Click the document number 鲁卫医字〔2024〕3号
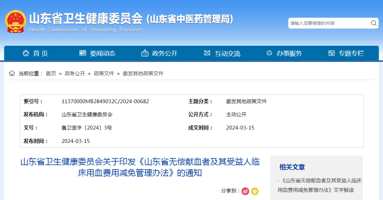 (x=87, y=128)
